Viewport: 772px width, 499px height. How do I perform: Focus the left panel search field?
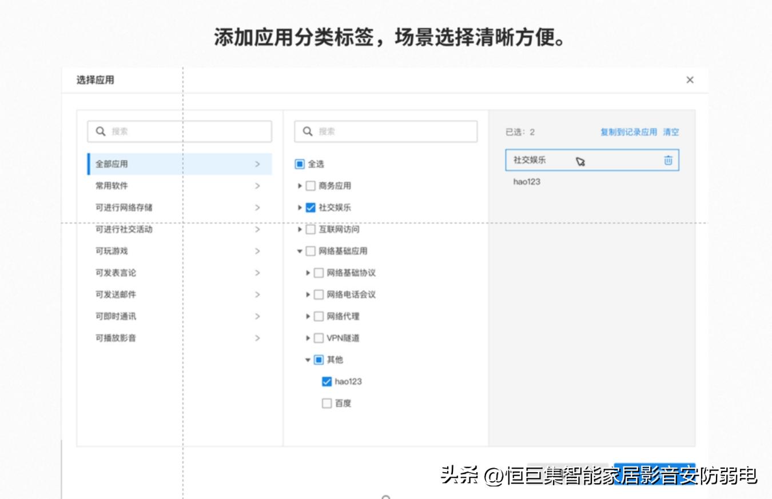tap(189, 131)
